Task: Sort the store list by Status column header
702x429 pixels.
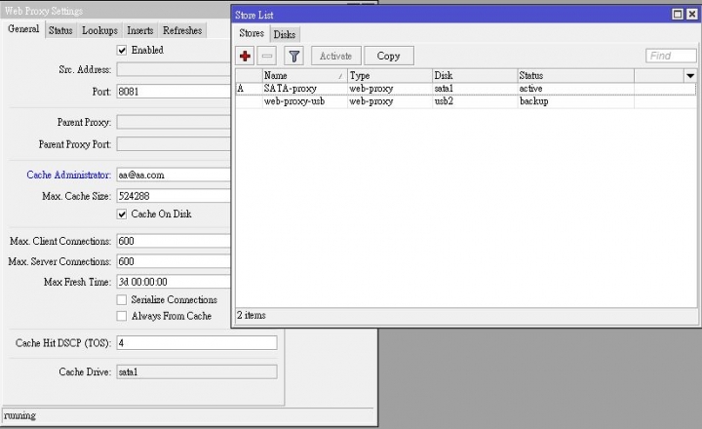Action: coord(575,76)
